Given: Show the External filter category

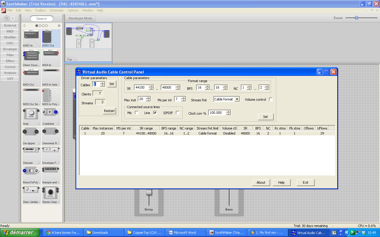Looking at the screenshot, I should tap(10, 25).
